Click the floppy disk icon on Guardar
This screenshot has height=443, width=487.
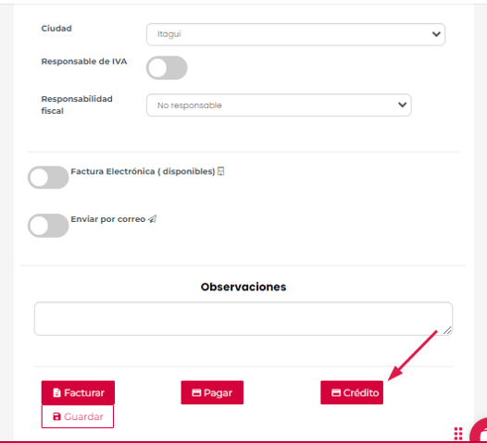coord(56,416)
